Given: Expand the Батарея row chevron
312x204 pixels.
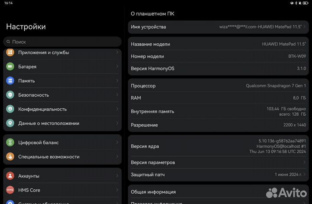Looking at the screenshot, I should coord(117,66).
